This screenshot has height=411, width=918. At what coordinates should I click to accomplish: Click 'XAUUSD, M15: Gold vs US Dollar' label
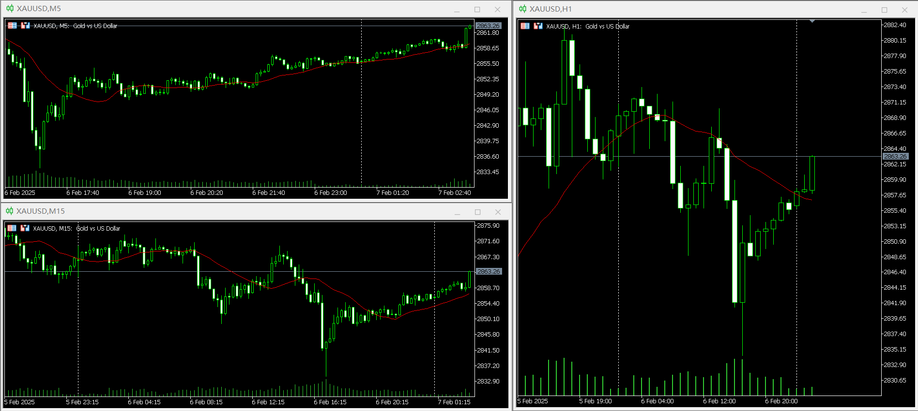[x=76, y=228]
